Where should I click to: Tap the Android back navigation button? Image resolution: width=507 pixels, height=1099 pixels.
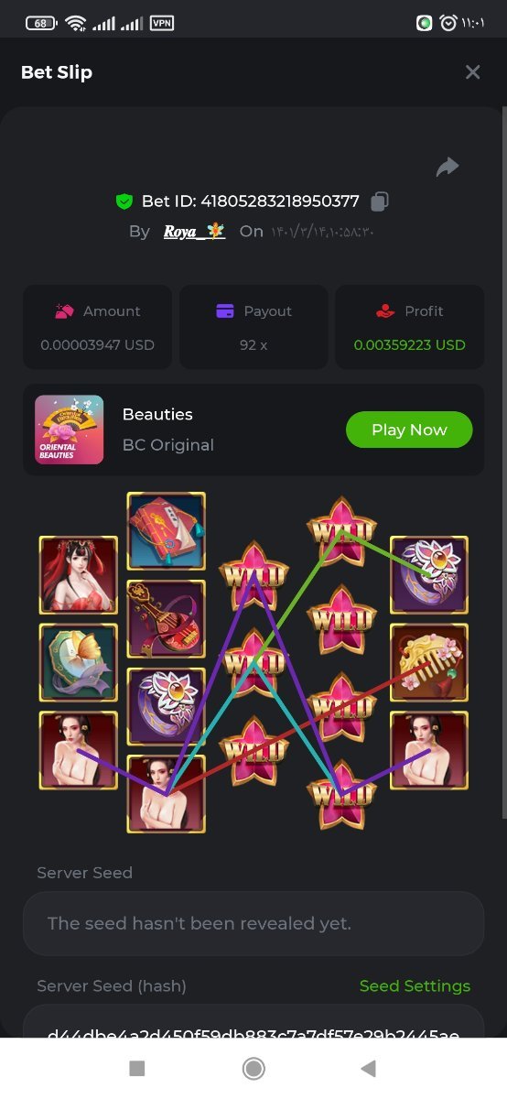(368, 1068)
